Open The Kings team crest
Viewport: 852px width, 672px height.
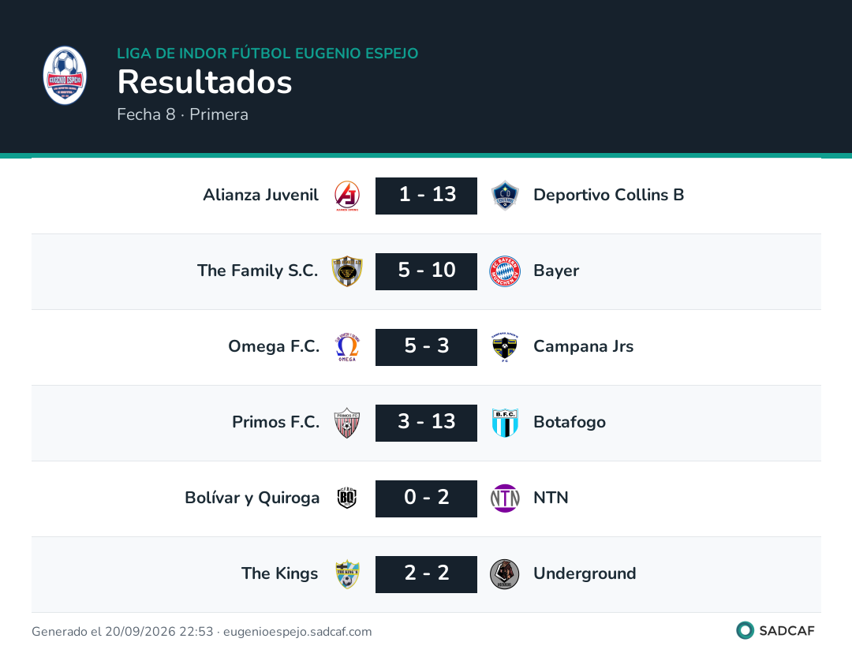point(346,573)
